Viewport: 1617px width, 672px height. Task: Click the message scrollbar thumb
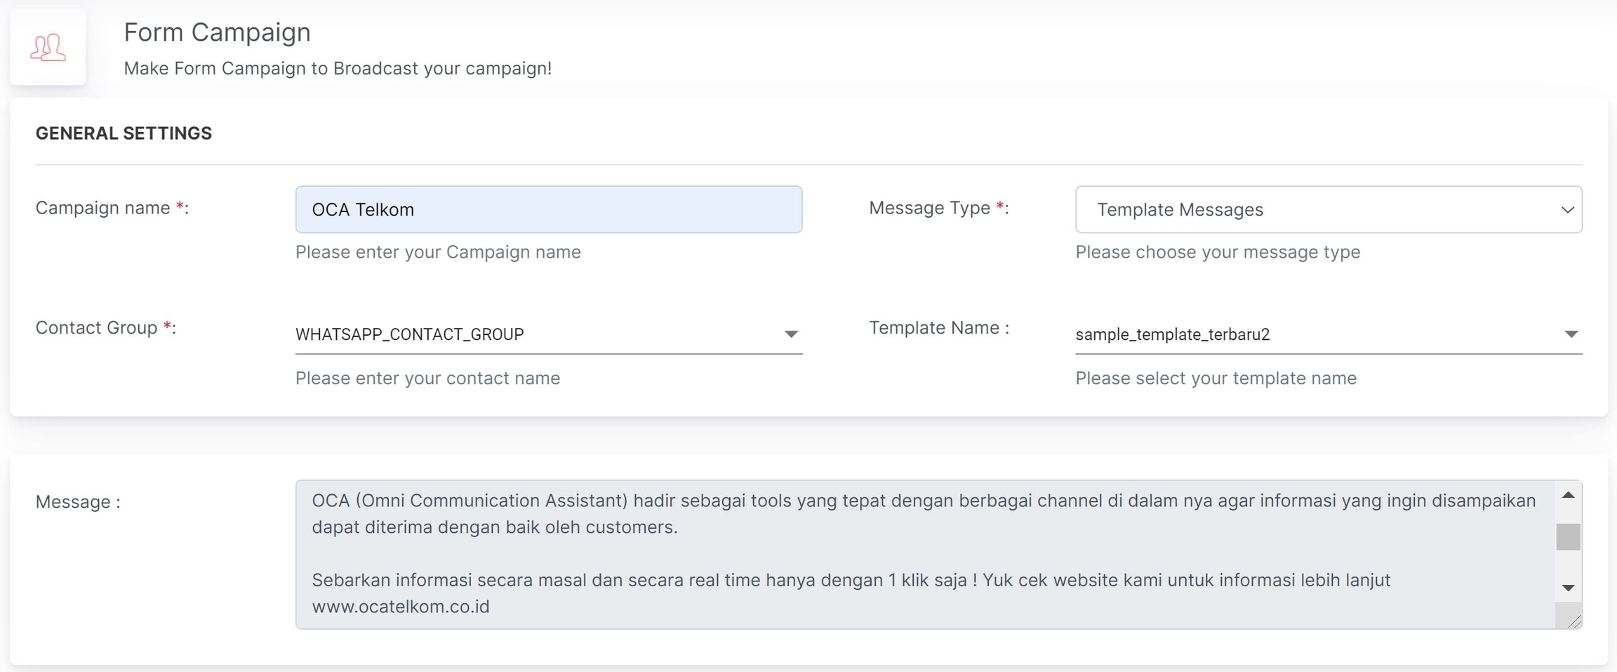tap(1568, 537)
